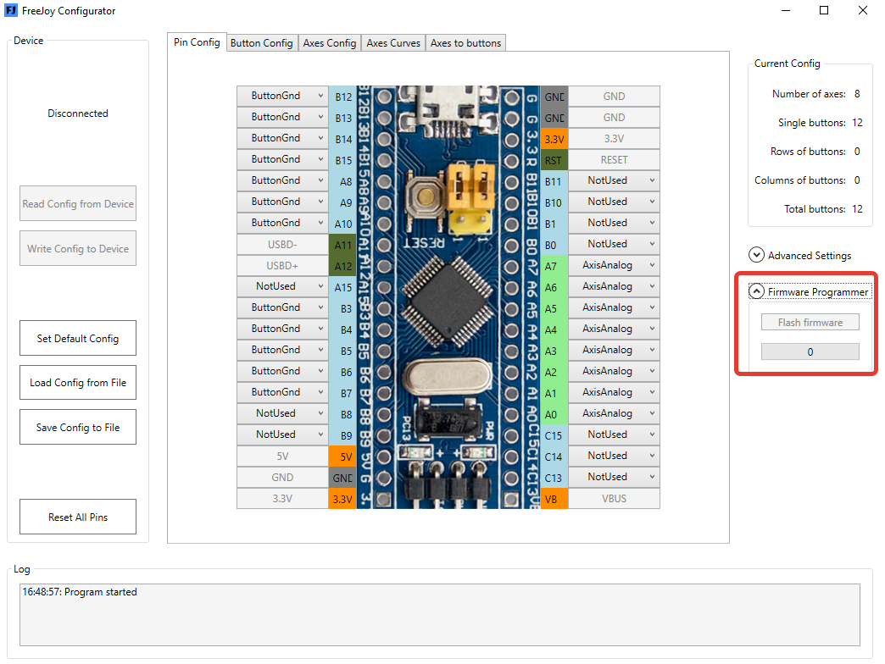Open the C14 pin function dropdown
Image resolution: width=885 pixels, height=664 pixels.
614,456
